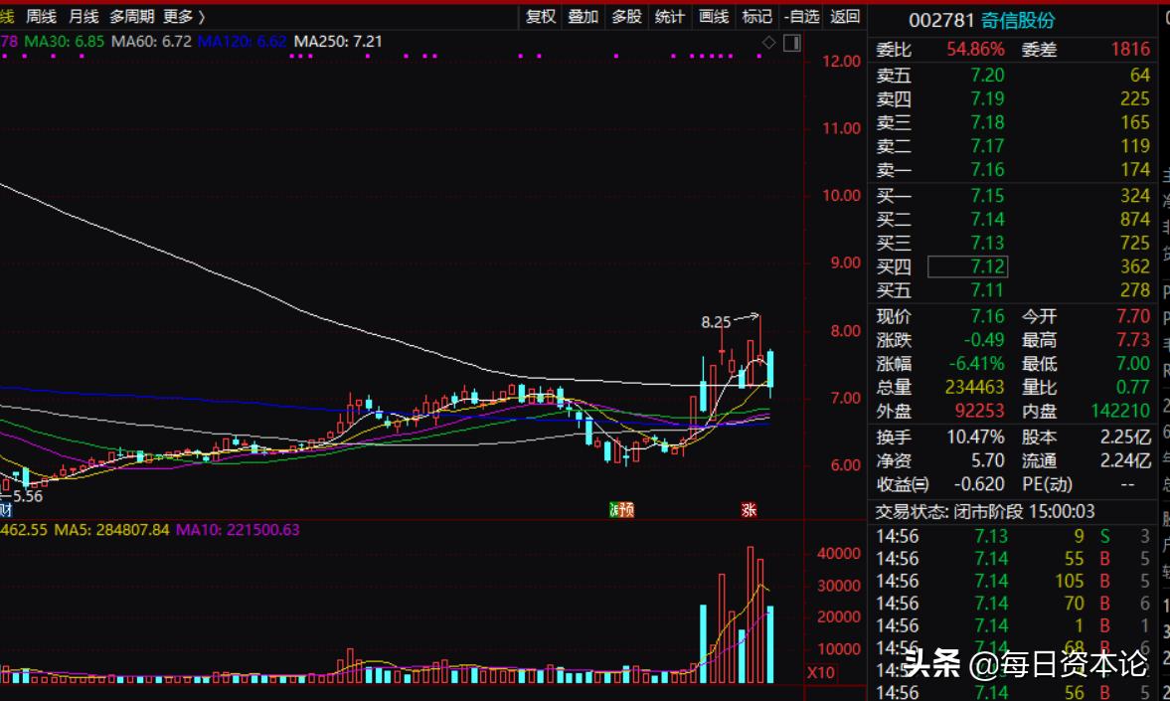Select the 买一 7.15 bid row

click(1013, 196)
